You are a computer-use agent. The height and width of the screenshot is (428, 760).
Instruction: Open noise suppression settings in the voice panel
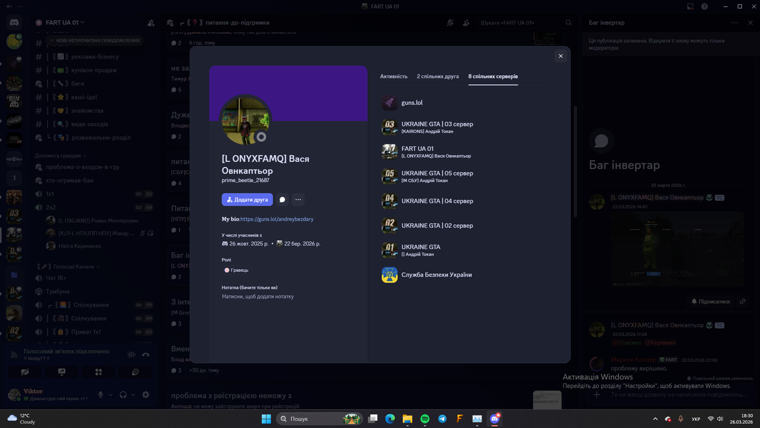pos(131,355)
